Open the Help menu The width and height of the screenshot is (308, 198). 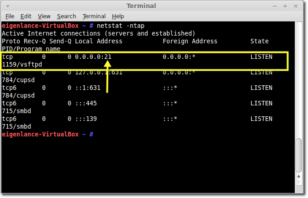click(x=118, y=16)
